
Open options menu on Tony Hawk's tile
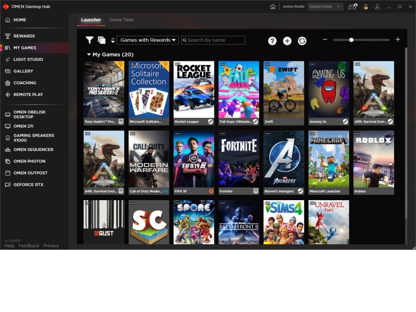tap(87, 64)
